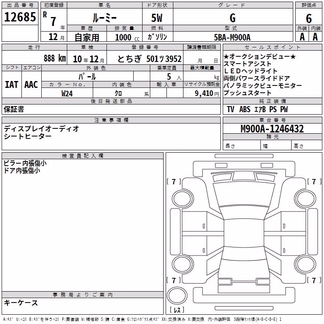
Task: Select the registration number とちぎ 501ツ3952
Action: tap(149, 59)
